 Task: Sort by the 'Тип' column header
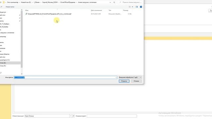(110, 10)
